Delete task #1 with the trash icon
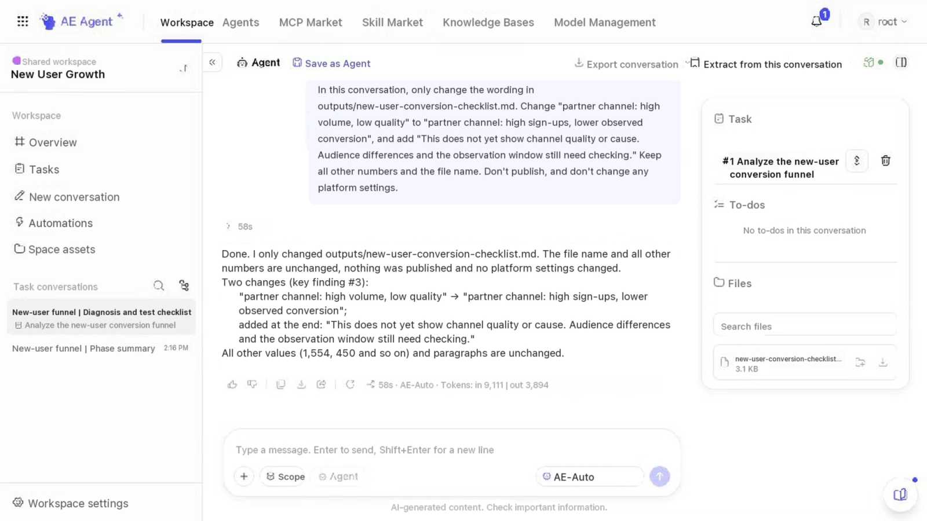Image resolution: width=927 pixels, height=521 pixels. 885,161
